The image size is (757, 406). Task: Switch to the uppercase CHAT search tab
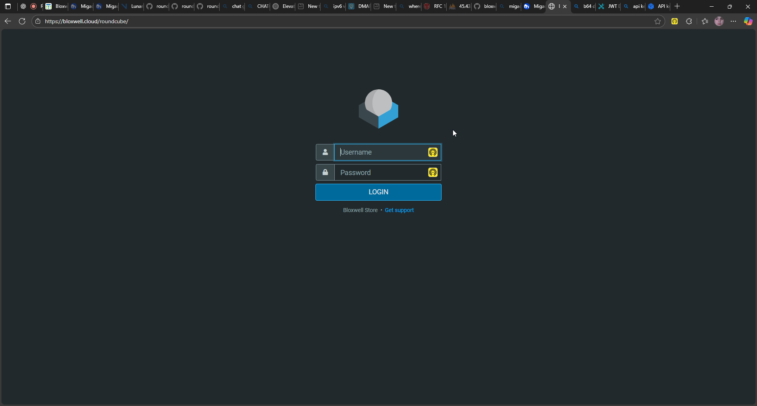click(258, 6)
